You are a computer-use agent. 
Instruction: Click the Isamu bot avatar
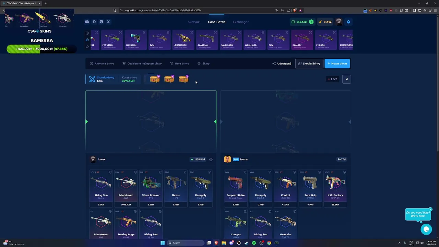point(227,159)
